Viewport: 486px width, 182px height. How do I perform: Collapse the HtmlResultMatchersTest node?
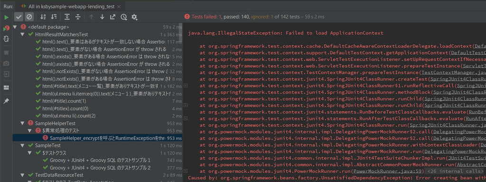(x=22, y=34)
